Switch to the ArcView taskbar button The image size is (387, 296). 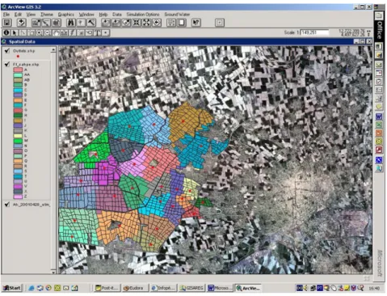(248, 288)
